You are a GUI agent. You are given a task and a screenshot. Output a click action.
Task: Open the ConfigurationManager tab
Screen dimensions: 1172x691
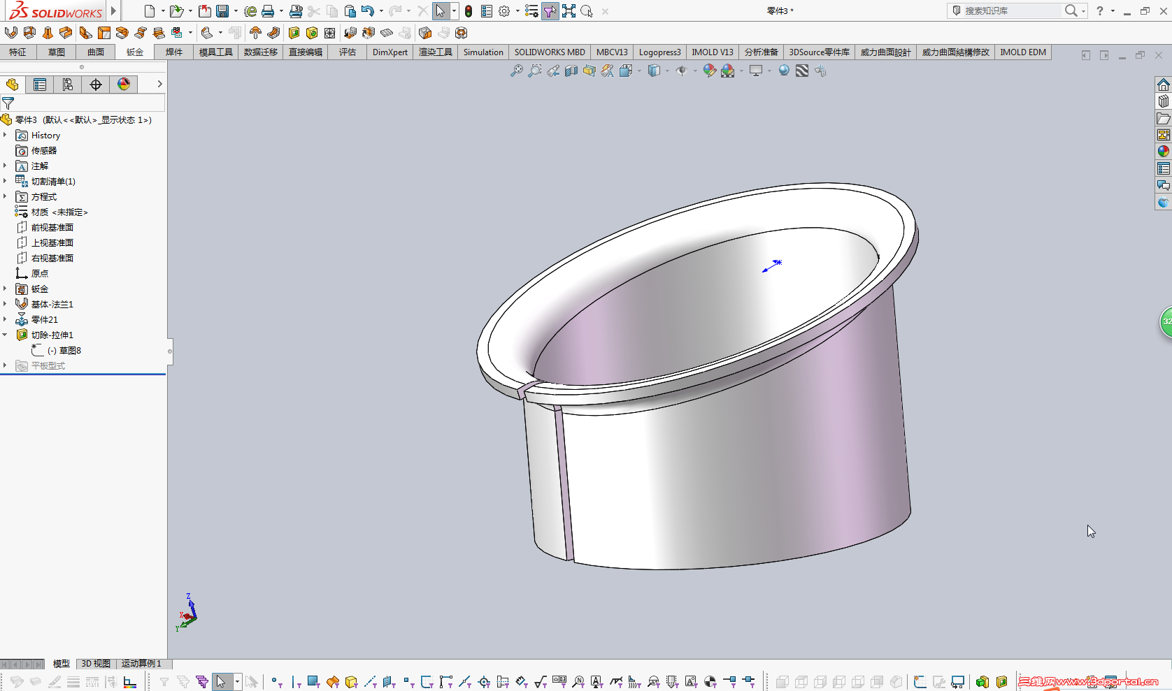pos(68,85)
